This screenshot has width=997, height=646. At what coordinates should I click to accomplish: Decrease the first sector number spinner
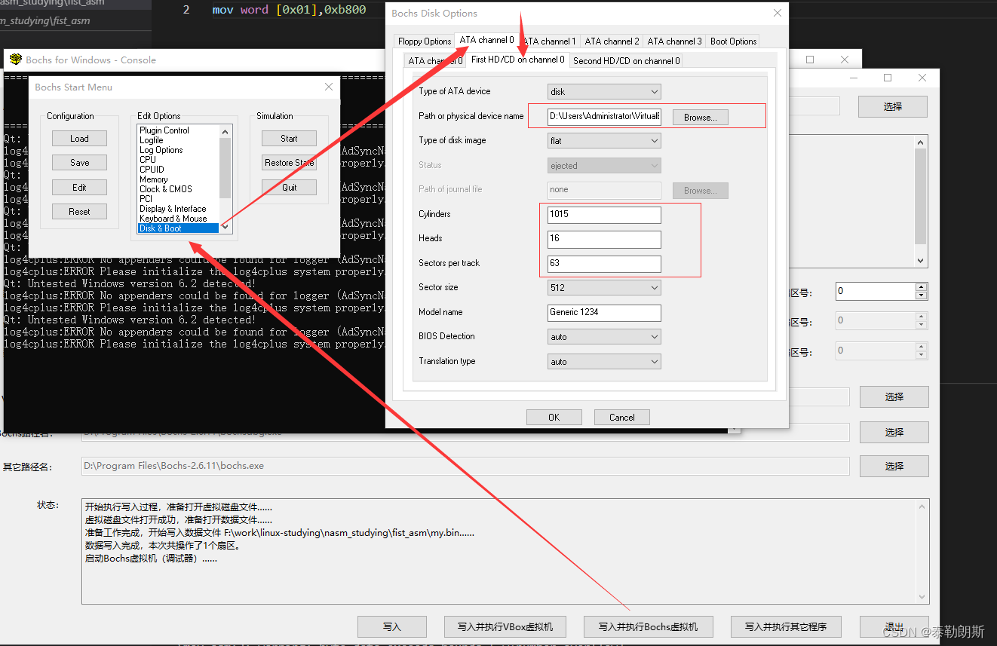click(921, 295)
